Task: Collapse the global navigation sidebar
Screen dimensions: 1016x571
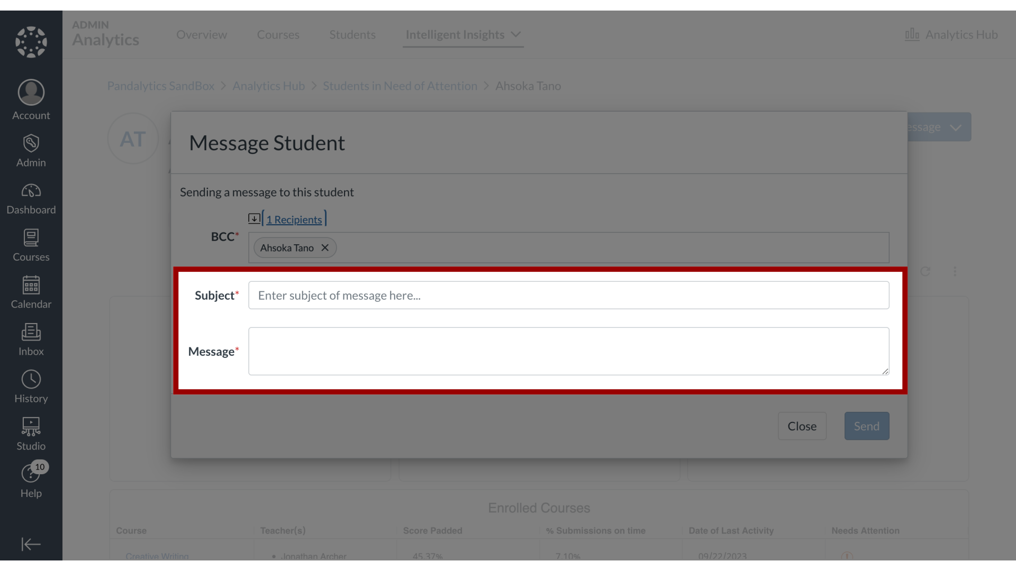Action: point(31,544)
